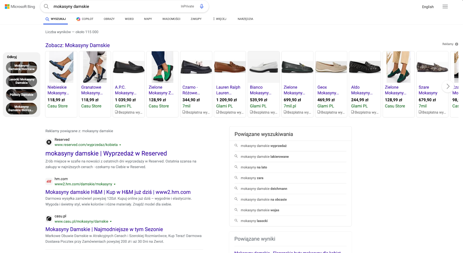463x253 pixels.
Task: Open Mokasyny Damskie Najmodniejsze w tym Sezonie
Action: click(104, 229)
